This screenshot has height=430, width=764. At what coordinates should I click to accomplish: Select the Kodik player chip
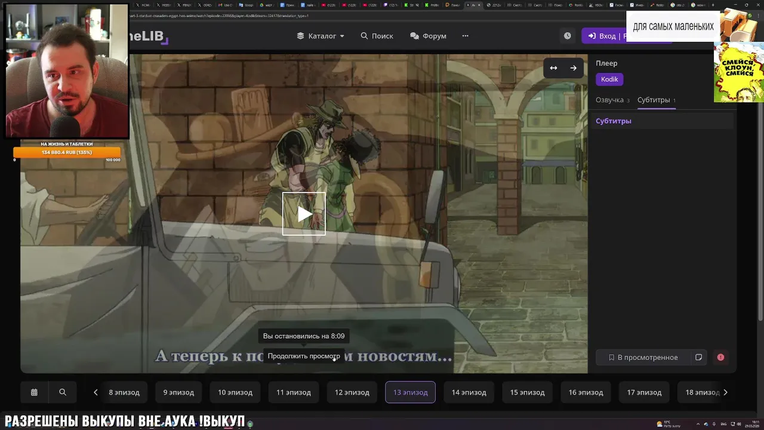[x=609, y=79]
